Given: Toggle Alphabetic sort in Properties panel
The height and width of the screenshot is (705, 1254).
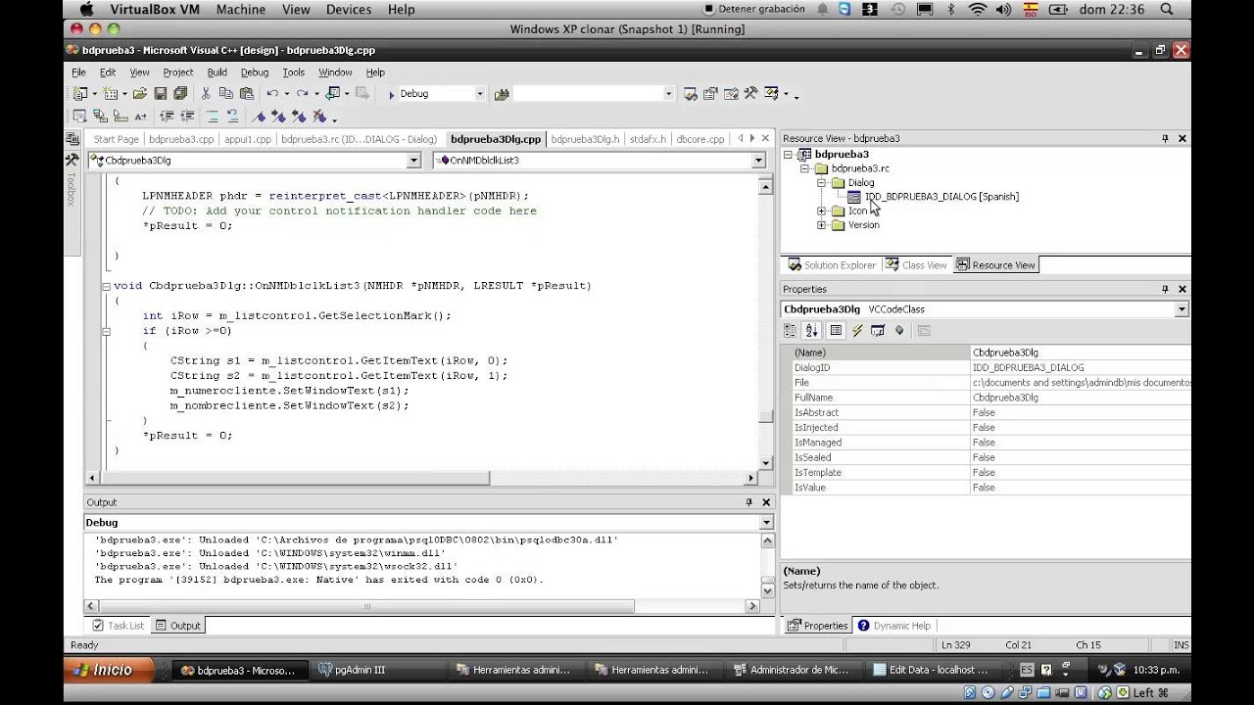Looking at the screenshot, I should click(x=811, y=331).
